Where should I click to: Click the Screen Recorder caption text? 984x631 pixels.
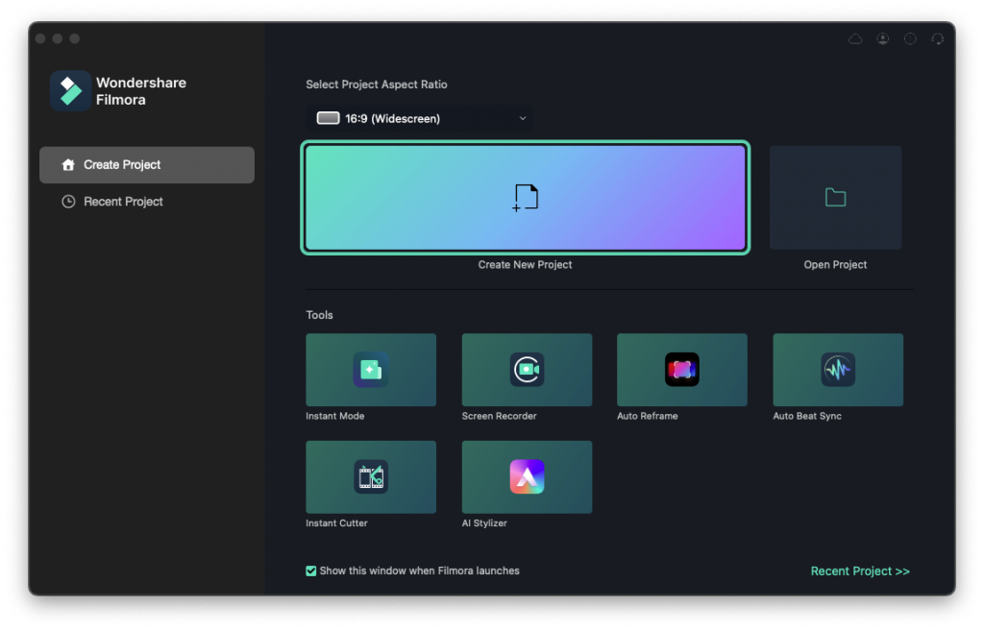(x=499, y=416)
